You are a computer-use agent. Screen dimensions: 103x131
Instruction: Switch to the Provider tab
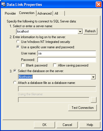pyautogui.click(x=10, y=13)
